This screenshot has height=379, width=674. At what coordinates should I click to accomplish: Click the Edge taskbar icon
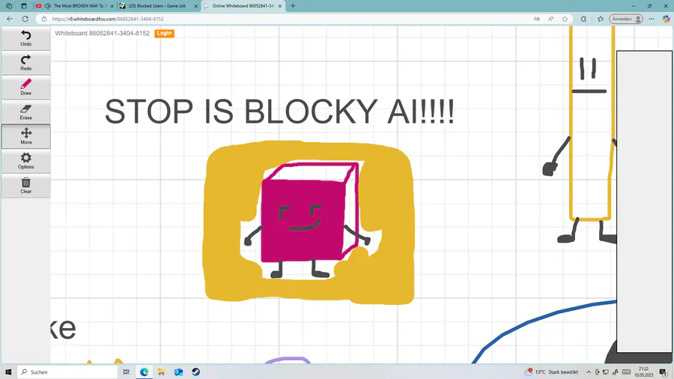144,372
